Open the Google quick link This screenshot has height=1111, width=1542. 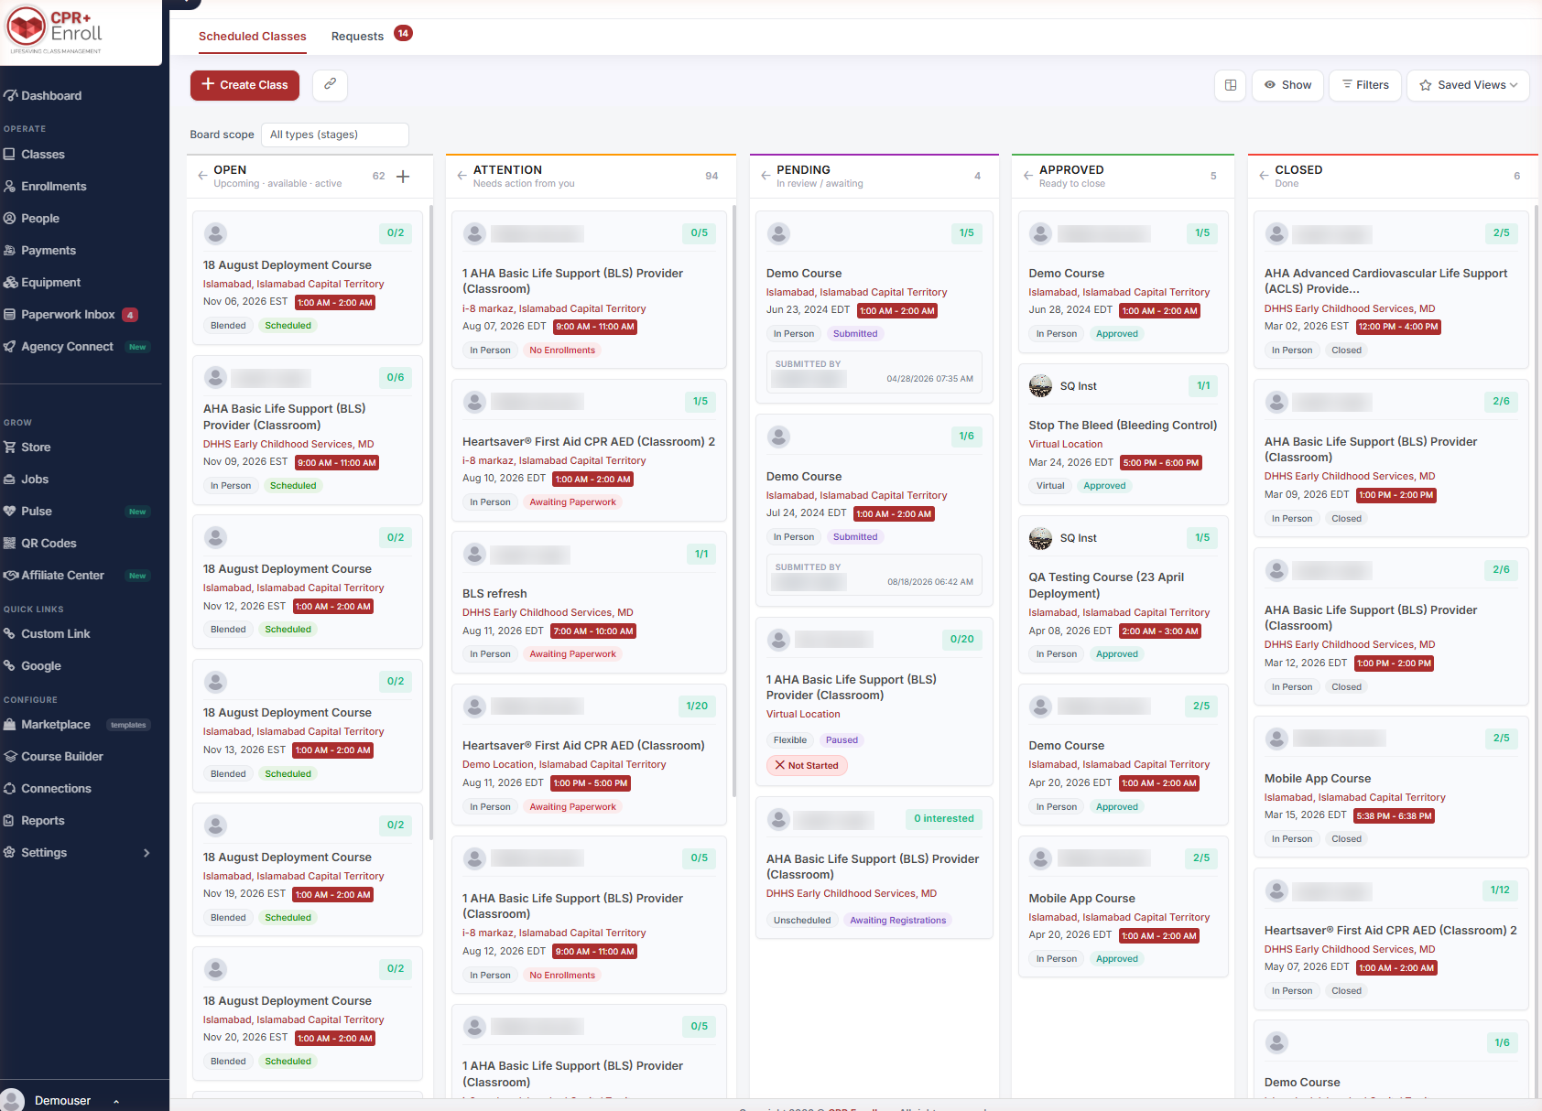(32, 666)
